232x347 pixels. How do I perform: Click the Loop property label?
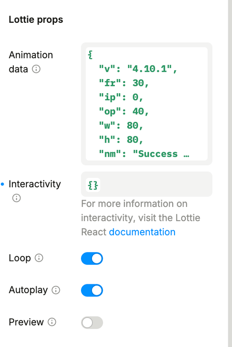click(20, 258)
